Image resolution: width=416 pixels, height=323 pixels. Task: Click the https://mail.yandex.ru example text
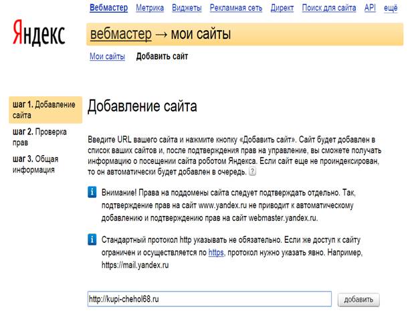[135, 265]
